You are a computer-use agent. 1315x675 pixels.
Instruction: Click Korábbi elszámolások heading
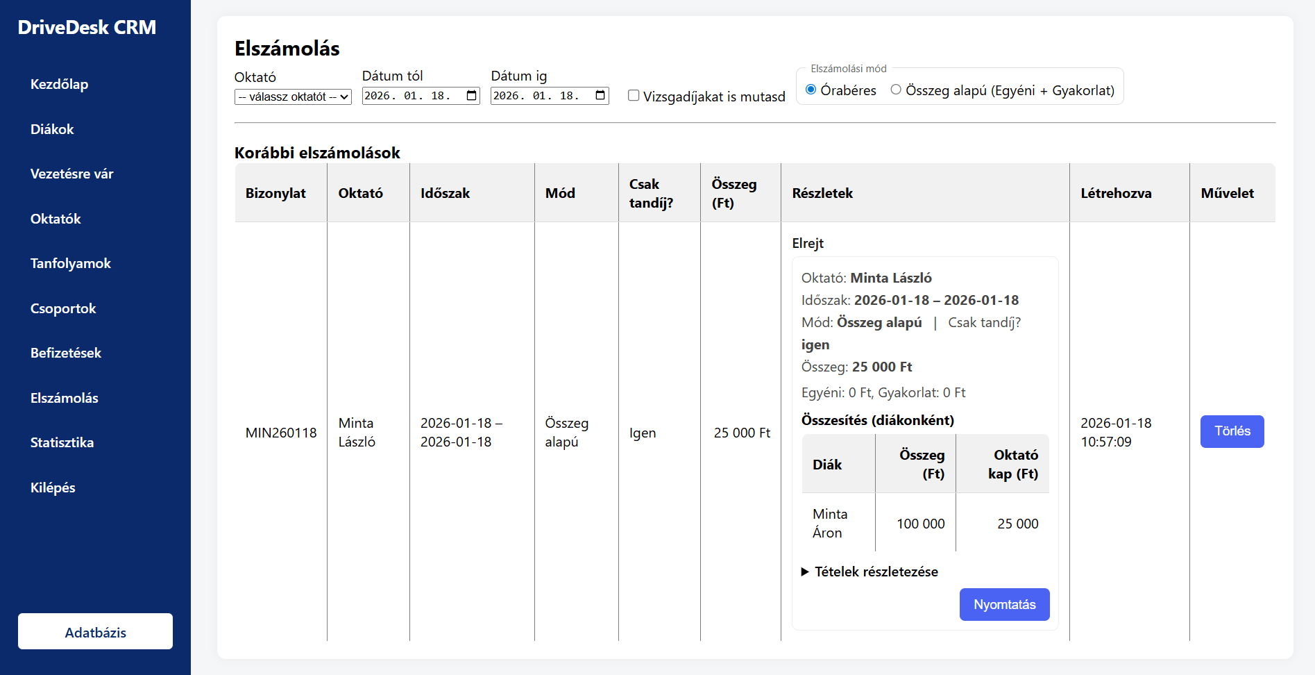pos(317,153)
